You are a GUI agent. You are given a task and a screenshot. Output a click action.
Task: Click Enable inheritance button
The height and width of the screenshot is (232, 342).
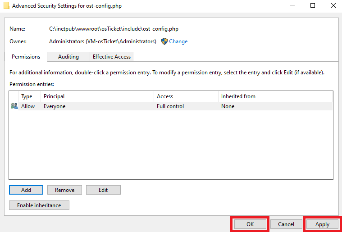click(x=39, y=205)
